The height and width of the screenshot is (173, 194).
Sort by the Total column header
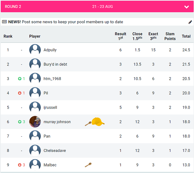tap(186, 36)
